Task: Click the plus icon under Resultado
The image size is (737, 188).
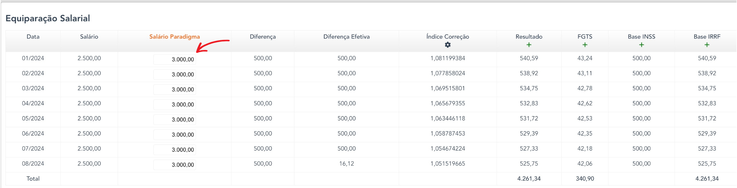Action: tap(529, 45)
